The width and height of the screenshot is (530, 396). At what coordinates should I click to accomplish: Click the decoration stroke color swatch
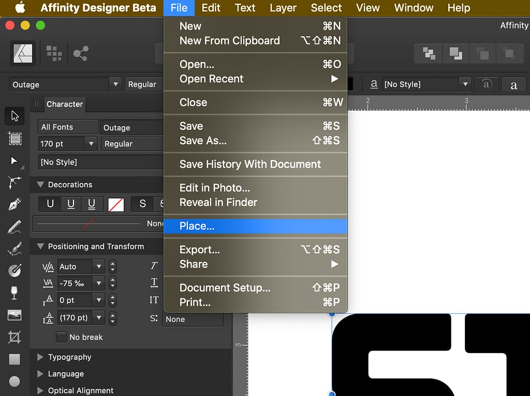pyautogui.click(x=116, y=204)
